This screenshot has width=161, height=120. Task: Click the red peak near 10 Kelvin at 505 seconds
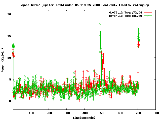[103, 53]
